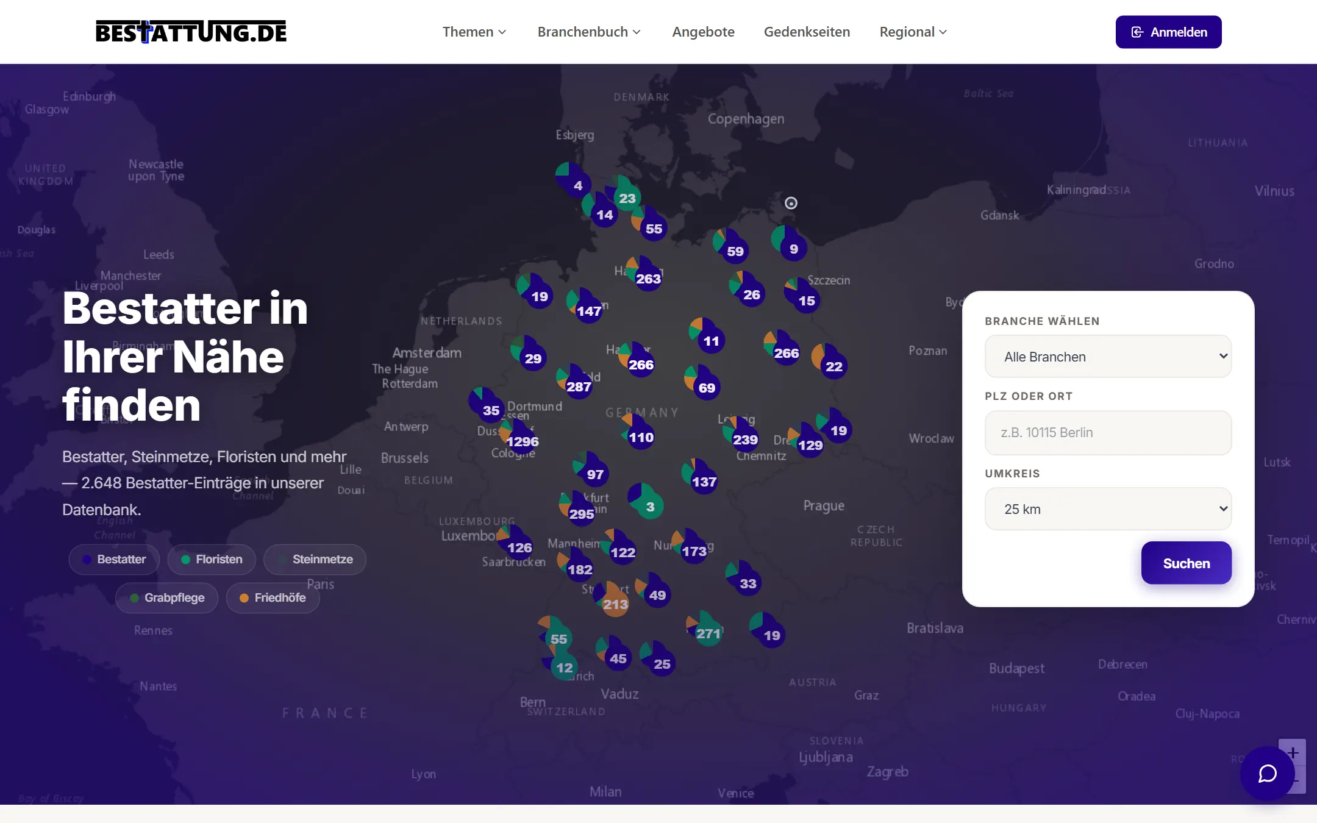Open the Umkreis 25 km dropdown
Screen dimensions: 1317x823
(1108, 509)
